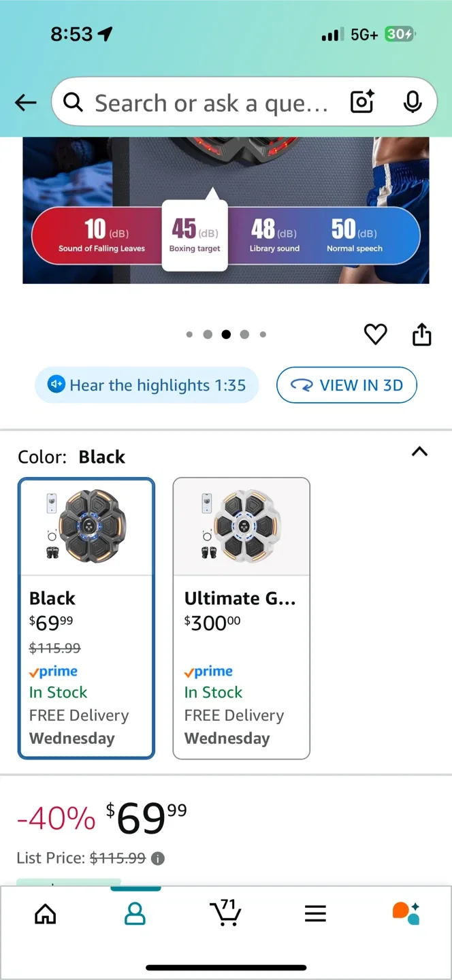Open VIEW IN 3D mode

[x=346, y=385]
